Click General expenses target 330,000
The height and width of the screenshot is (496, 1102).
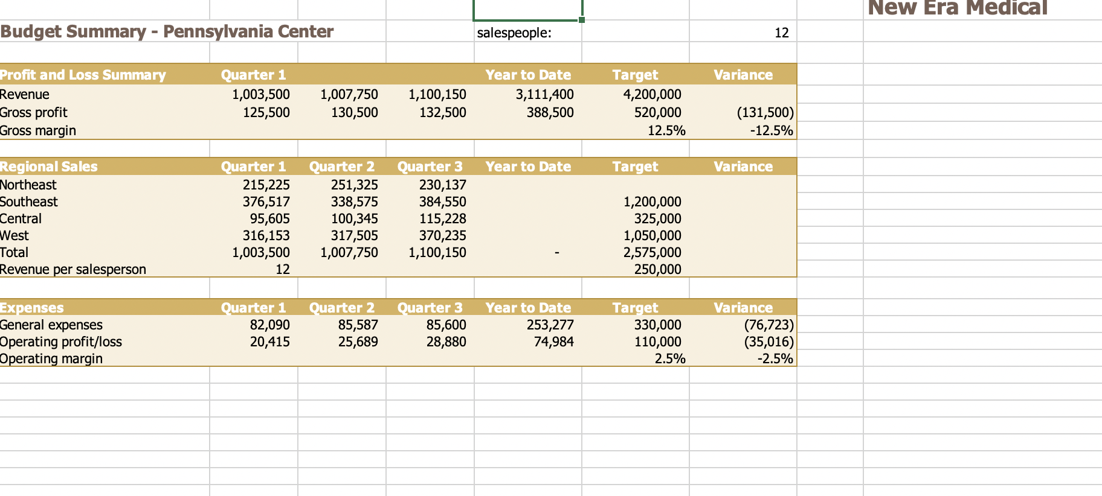click(658, 325)
